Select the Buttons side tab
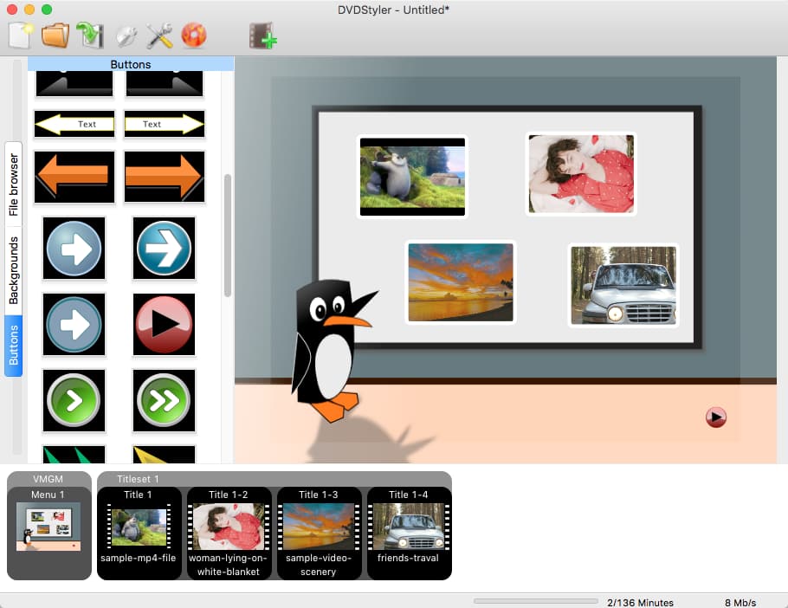The image size is (788, 608). pyautogui.click(x=13, y=345)
